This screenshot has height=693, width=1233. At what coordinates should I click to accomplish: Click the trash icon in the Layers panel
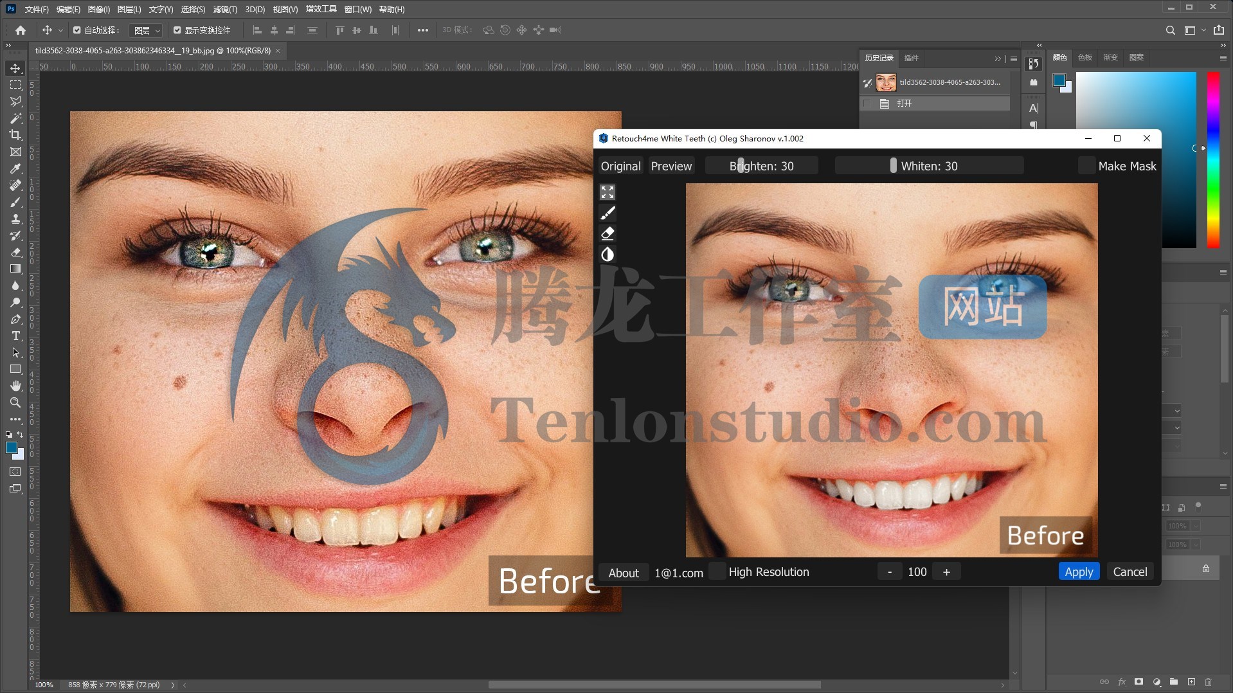pos(1208,681)
